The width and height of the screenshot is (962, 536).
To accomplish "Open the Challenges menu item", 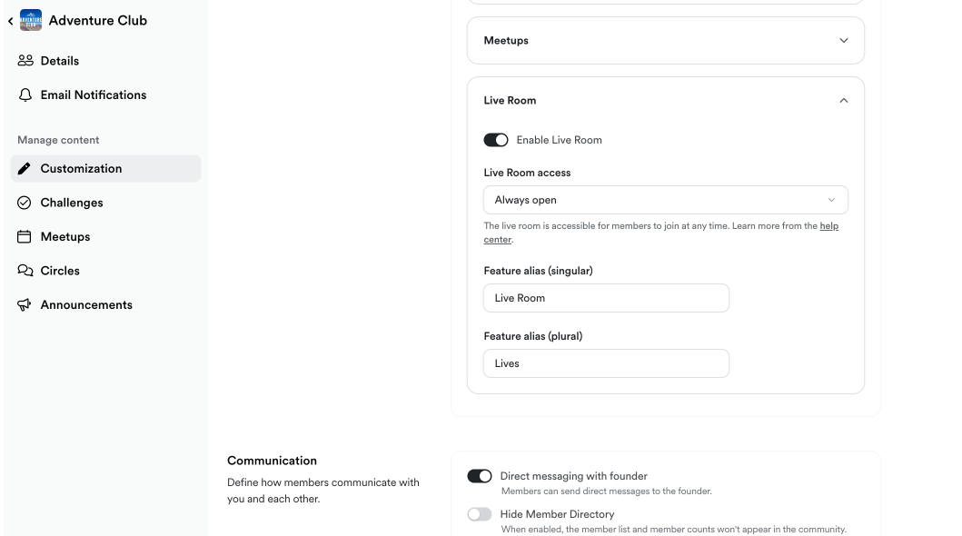I will tap(72, 203).
